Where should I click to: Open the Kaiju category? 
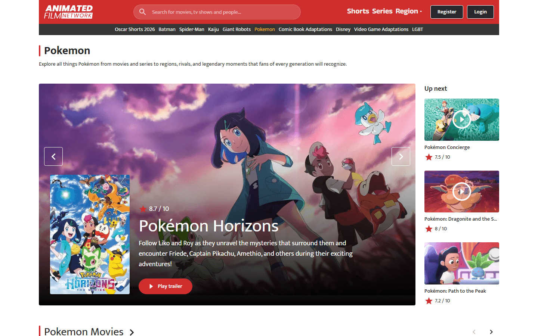click(x=213, y=29)
